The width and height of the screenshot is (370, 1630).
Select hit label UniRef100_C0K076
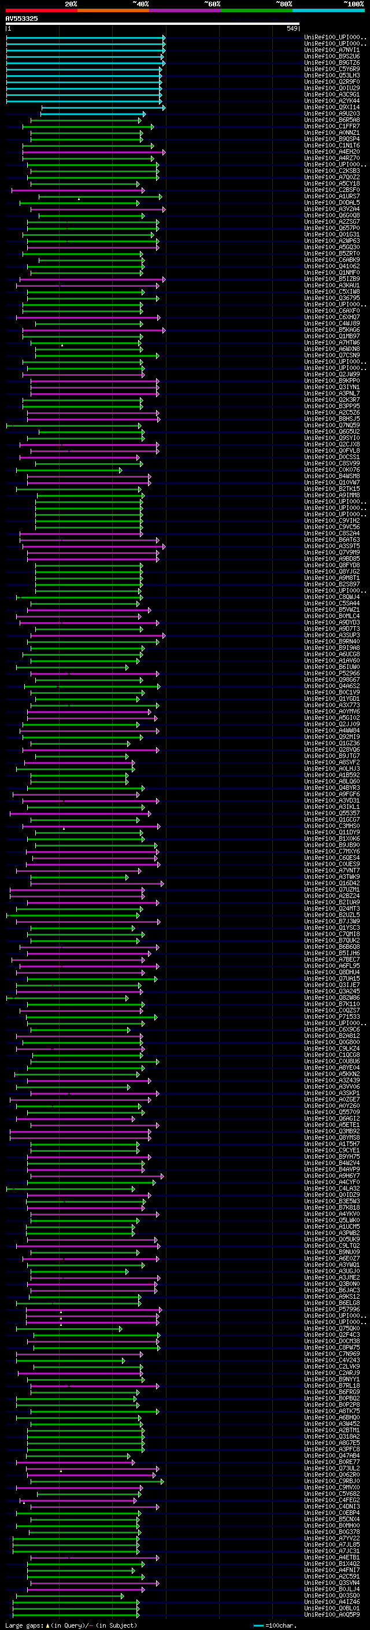click(x=332, y=470)
